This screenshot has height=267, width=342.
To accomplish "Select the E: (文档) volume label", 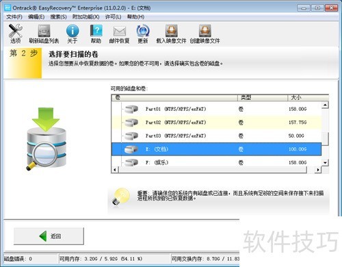I will 157,149.
